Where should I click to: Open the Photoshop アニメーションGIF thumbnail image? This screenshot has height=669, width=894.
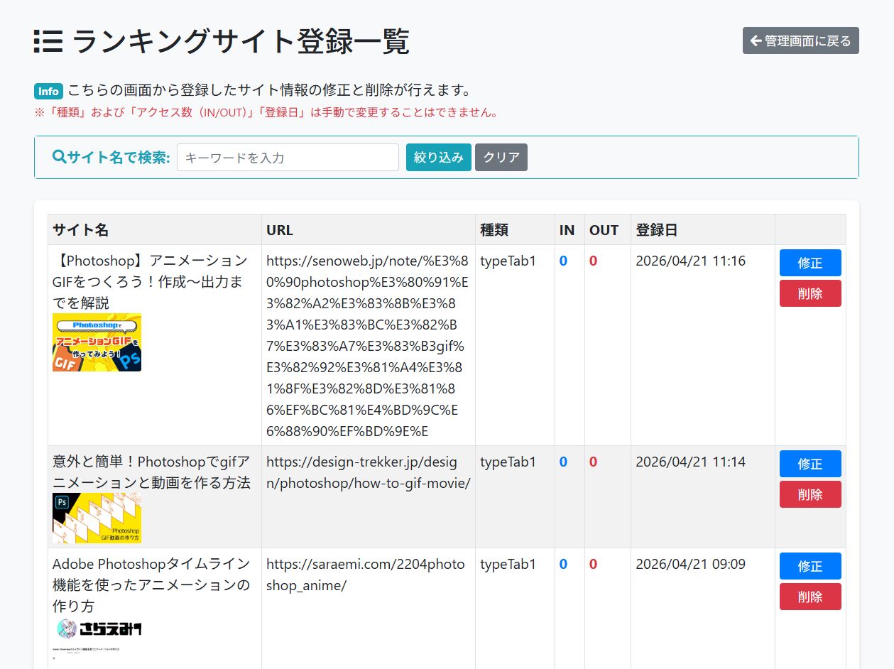tap(97, 342)
